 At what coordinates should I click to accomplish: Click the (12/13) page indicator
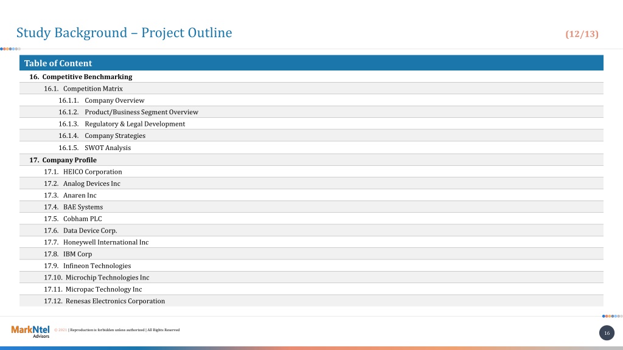point(582,34)
